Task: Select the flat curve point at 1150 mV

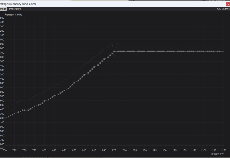Action: pos(184,52)
